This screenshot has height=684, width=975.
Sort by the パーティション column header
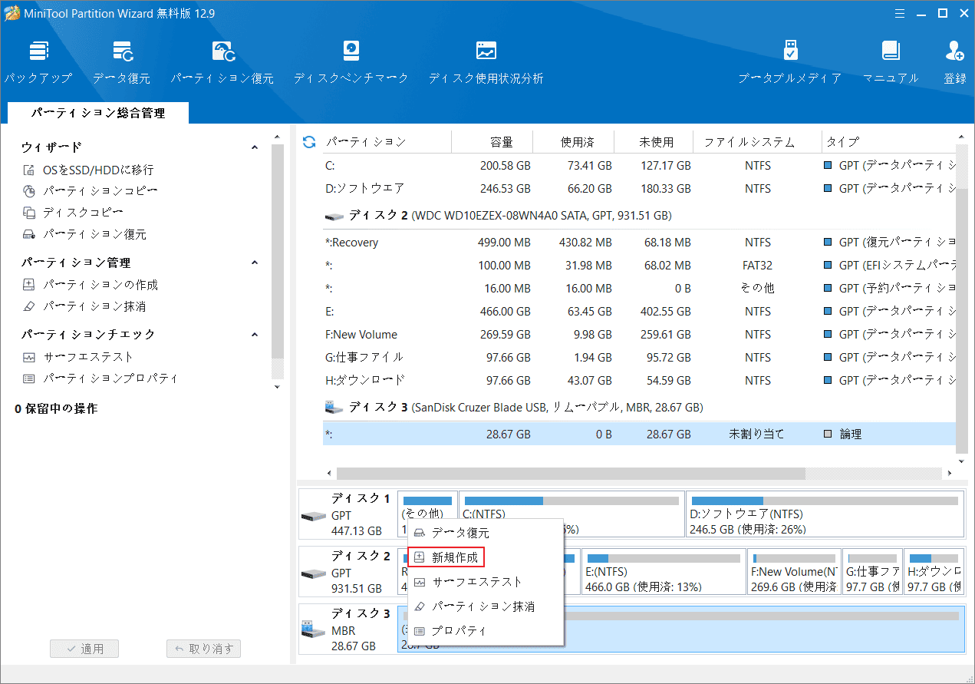pyautogui.click(x=387, y=142)
